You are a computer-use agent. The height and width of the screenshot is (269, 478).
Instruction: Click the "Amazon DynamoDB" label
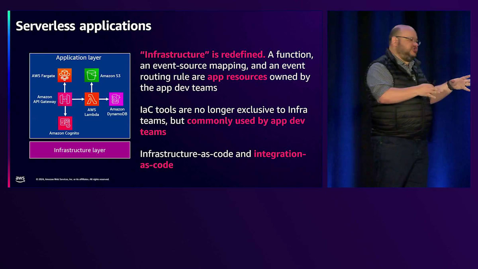click(x=117, y=112)
